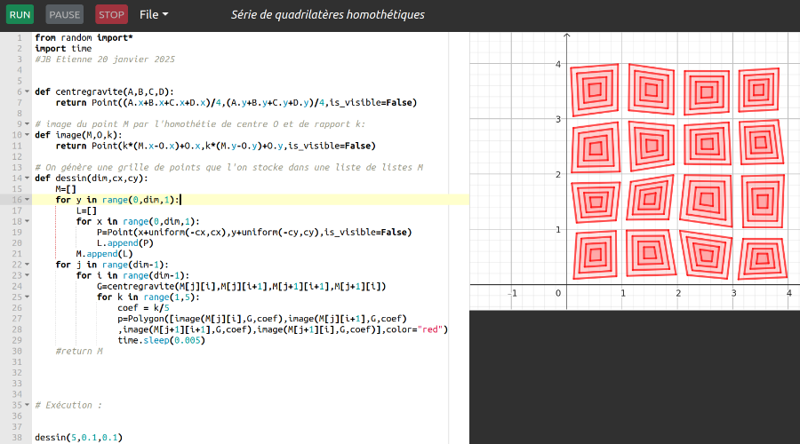
Task: Click 'def centregravite(A,B,C,D):' line
Action: 104,91
